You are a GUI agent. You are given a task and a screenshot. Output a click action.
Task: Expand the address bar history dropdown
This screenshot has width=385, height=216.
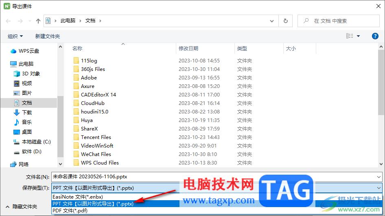(x=272, y=21)
